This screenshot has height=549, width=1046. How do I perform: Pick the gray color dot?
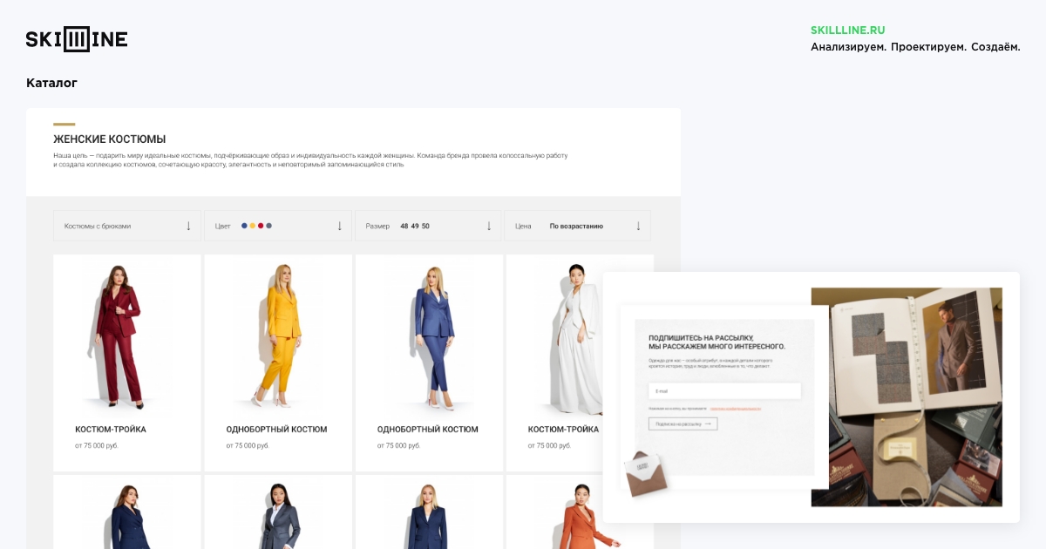(x=268, y=226)
